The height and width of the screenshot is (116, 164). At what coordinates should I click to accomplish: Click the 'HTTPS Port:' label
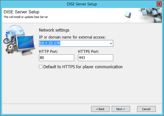pos(88,52)
